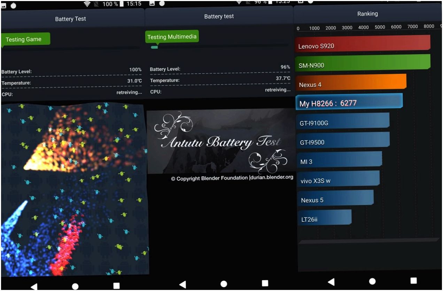Viewport: 443px width, 291px height.
Task: Tap the back button in Testing Multimedia screen
Action: [x=182, y=284]
